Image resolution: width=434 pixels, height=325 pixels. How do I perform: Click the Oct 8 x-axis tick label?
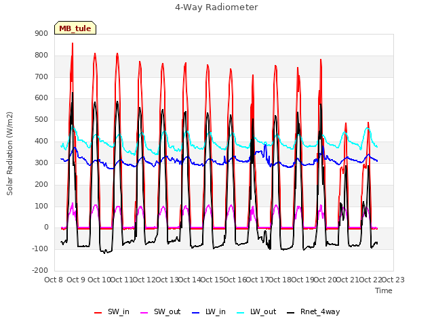(54, 280)
